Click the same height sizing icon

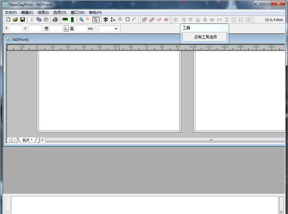click(241, 20)
